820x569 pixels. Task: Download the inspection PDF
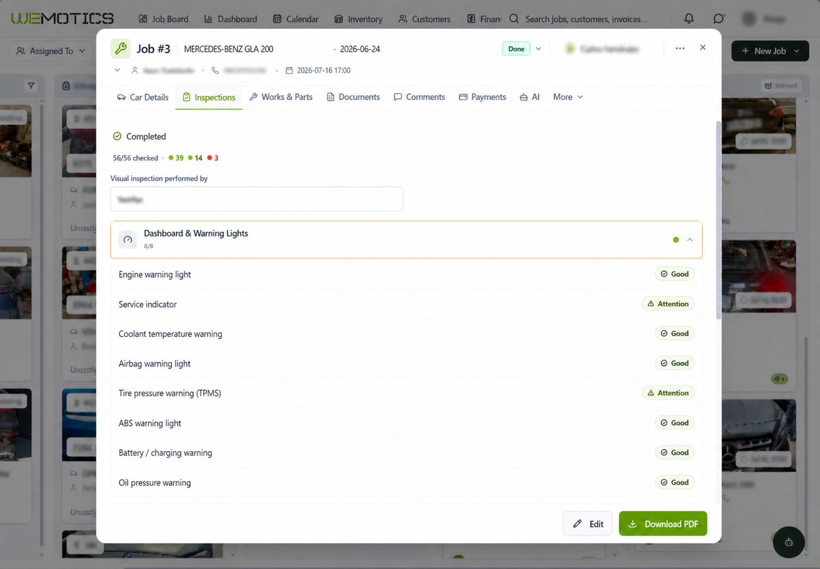pos(663,524)
